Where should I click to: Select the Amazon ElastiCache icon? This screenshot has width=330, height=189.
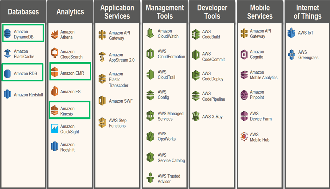(7, 54)
